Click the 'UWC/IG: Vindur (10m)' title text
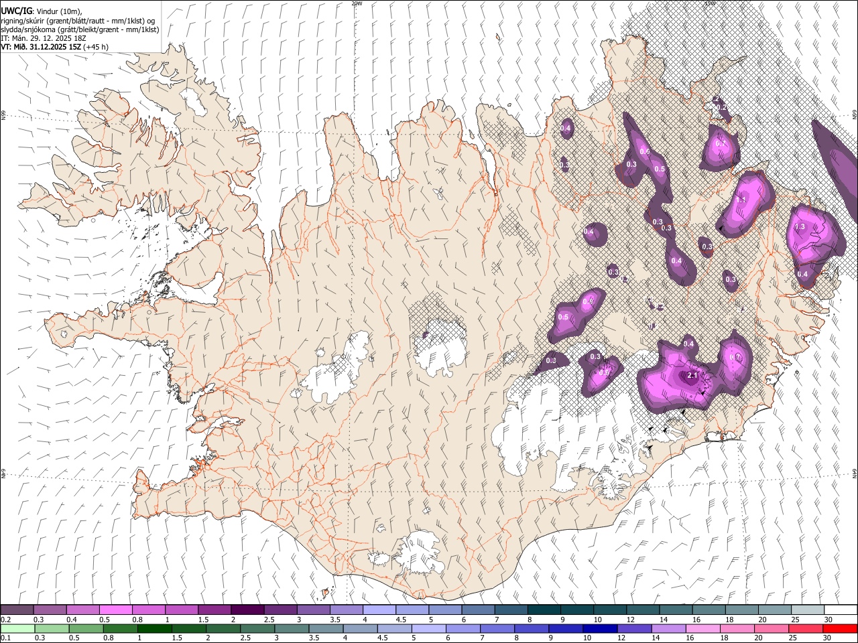 click(x=41, y=11)
